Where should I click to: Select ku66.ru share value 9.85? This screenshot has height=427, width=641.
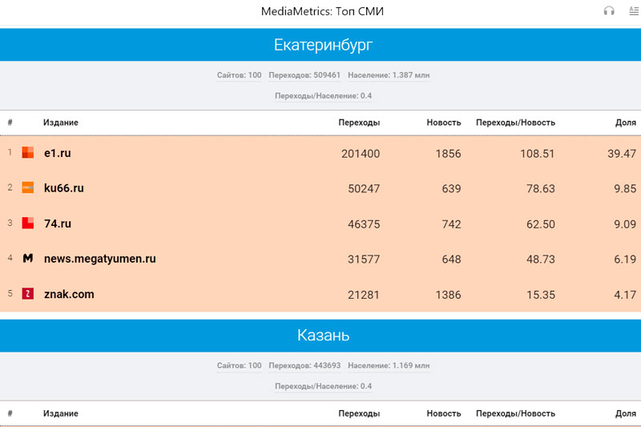click(x=625, y=189)
